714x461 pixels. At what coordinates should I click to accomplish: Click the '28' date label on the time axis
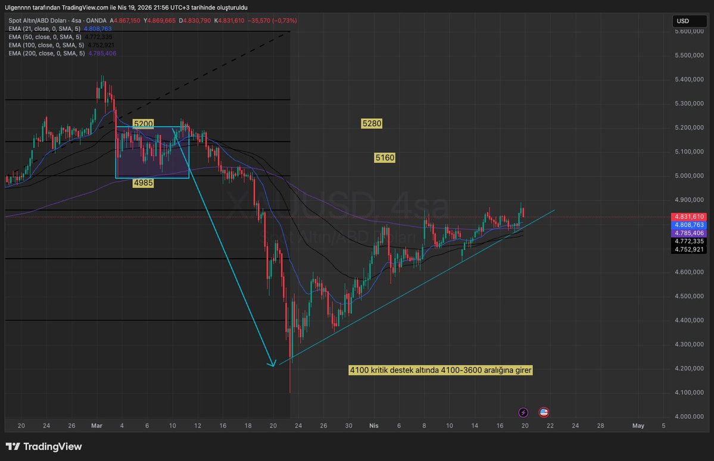coord(601,425)
